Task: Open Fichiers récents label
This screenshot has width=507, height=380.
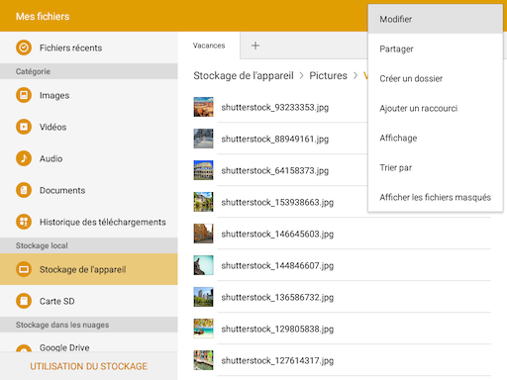Action: 70,47
